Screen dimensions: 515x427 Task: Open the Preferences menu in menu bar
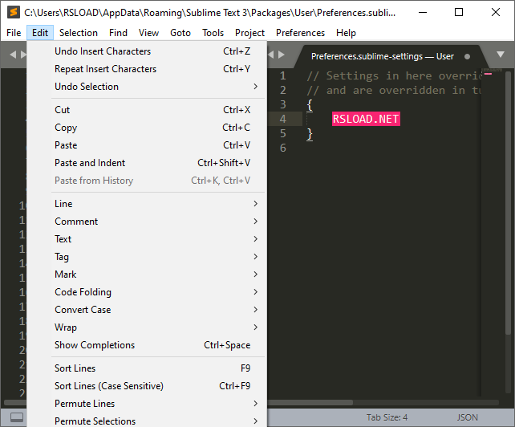(300, 33)
